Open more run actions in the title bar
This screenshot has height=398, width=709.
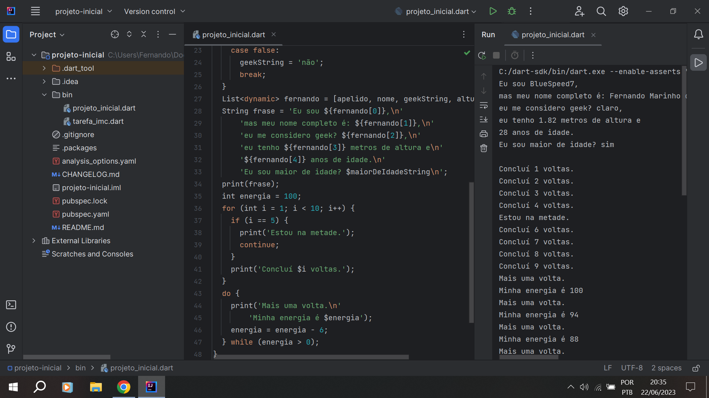531,11
